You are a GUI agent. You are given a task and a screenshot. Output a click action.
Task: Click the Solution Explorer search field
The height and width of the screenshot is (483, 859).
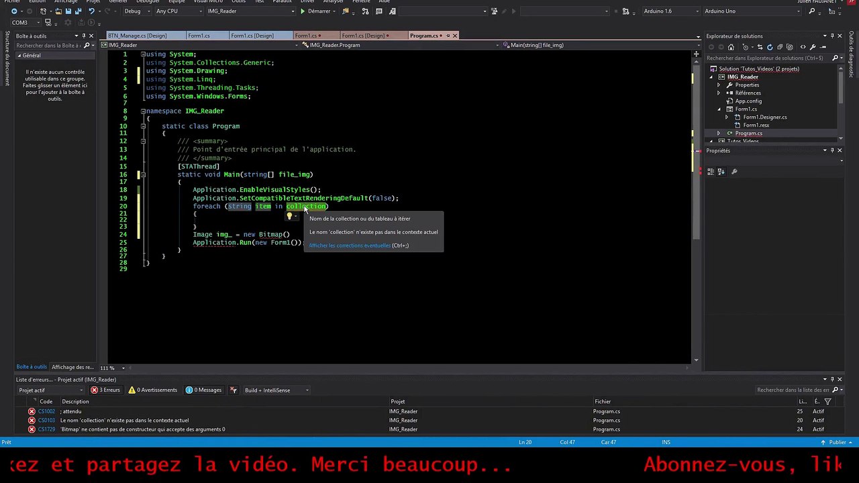point(768,58)
